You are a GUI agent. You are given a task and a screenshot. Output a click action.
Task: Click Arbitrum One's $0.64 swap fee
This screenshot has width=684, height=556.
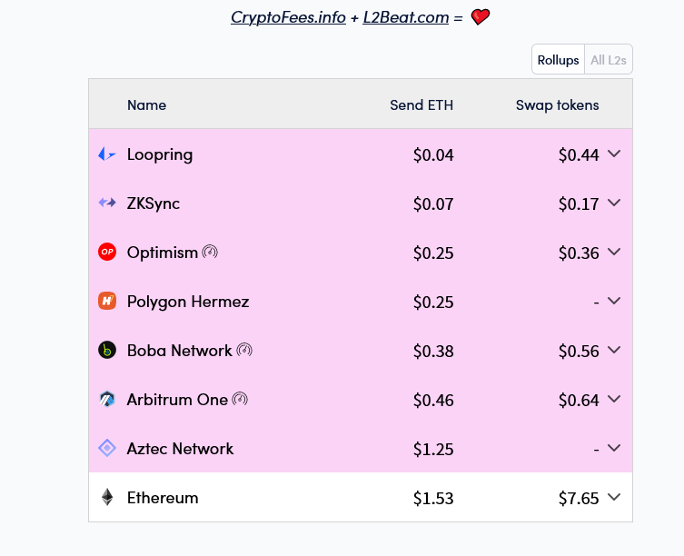579,401
